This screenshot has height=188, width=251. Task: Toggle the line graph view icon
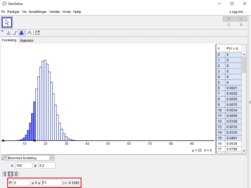click(x=9, y=33)
